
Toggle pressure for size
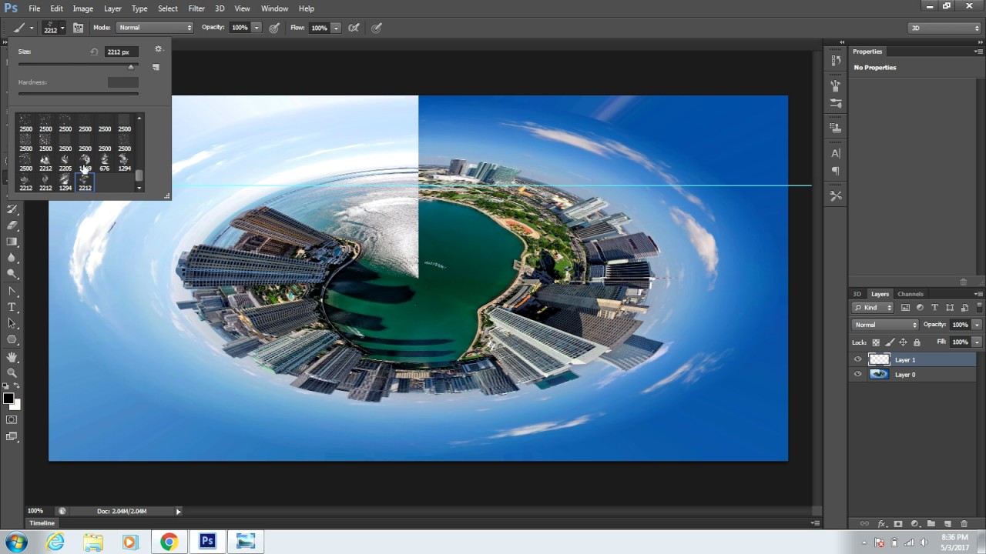tap(377, 28)
